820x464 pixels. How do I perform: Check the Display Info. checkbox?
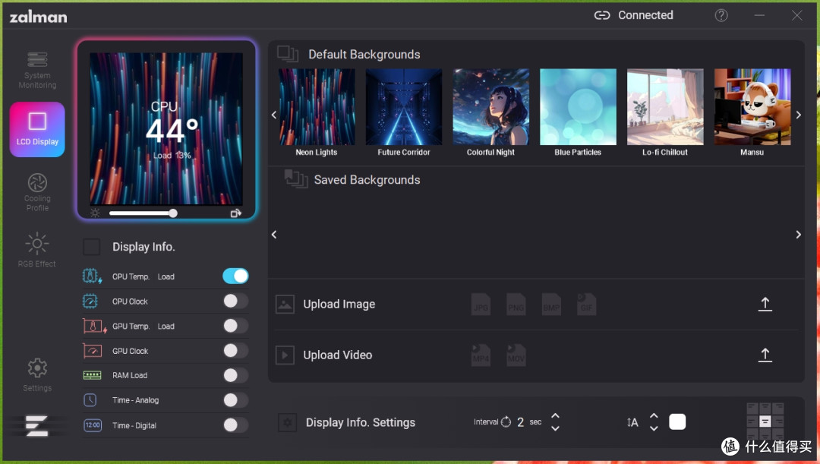coord(92,246)
